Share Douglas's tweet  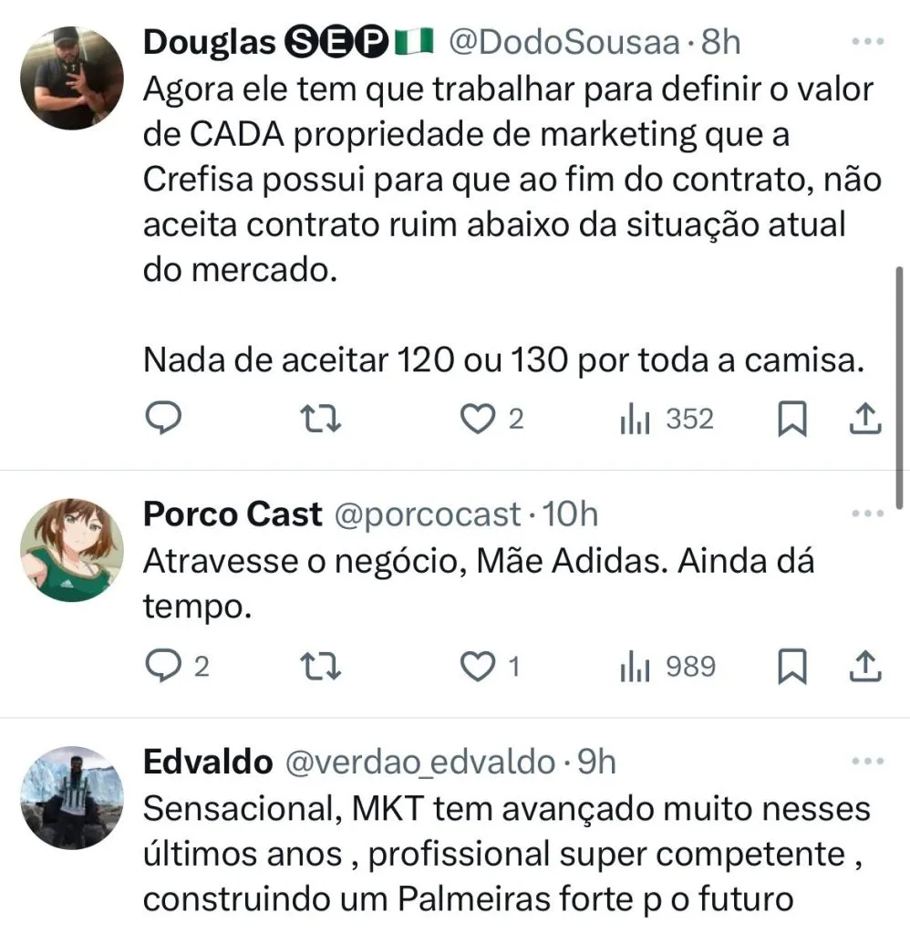(863, 419)
